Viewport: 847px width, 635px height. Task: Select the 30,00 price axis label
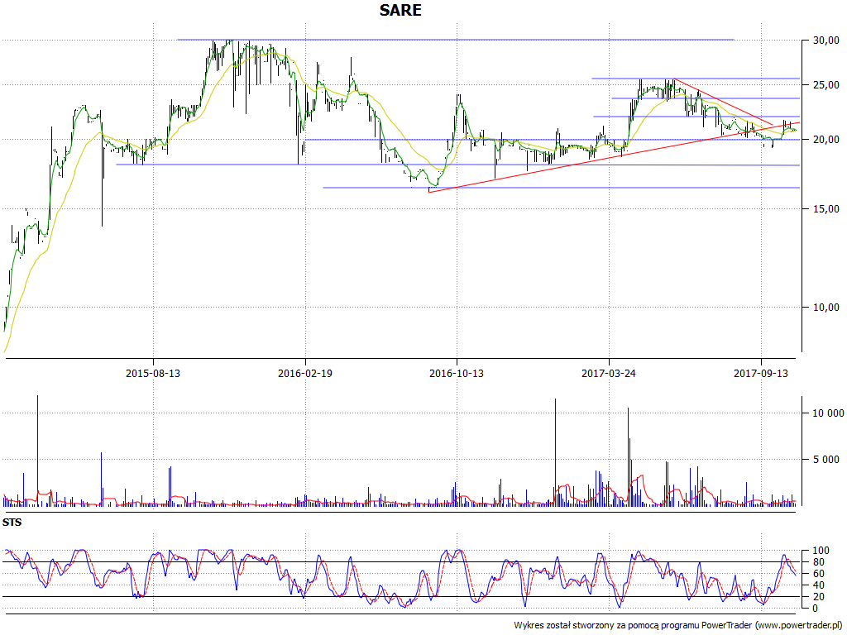[x=826, y=40]
